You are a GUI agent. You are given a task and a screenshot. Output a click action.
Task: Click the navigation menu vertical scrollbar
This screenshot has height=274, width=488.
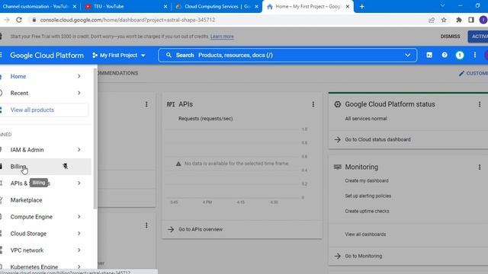(95, 139)
